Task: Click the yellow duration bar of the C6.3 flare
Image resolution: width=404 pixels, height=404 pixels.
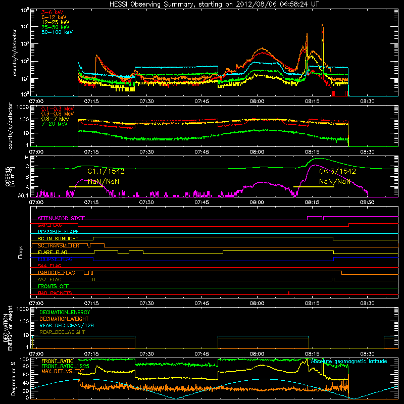Action: click(x=314, y=187)
